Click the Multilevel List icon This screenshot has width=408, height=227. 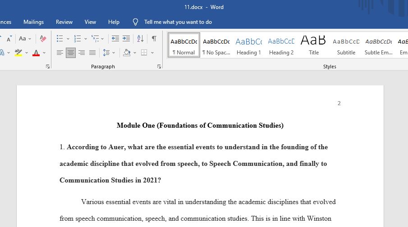pos(95,39)
